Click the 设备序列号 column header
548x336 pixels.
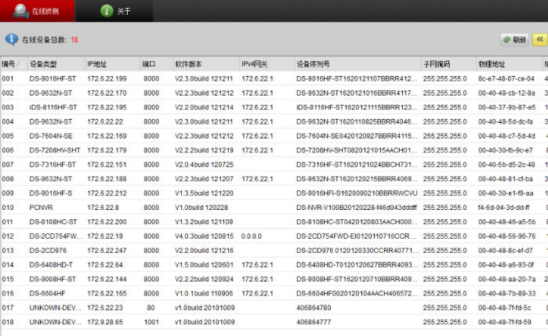[x=357, y=64]
